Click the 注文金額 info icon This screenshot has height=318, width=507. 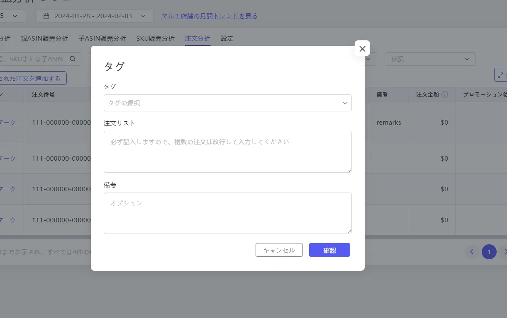[445, 94]
